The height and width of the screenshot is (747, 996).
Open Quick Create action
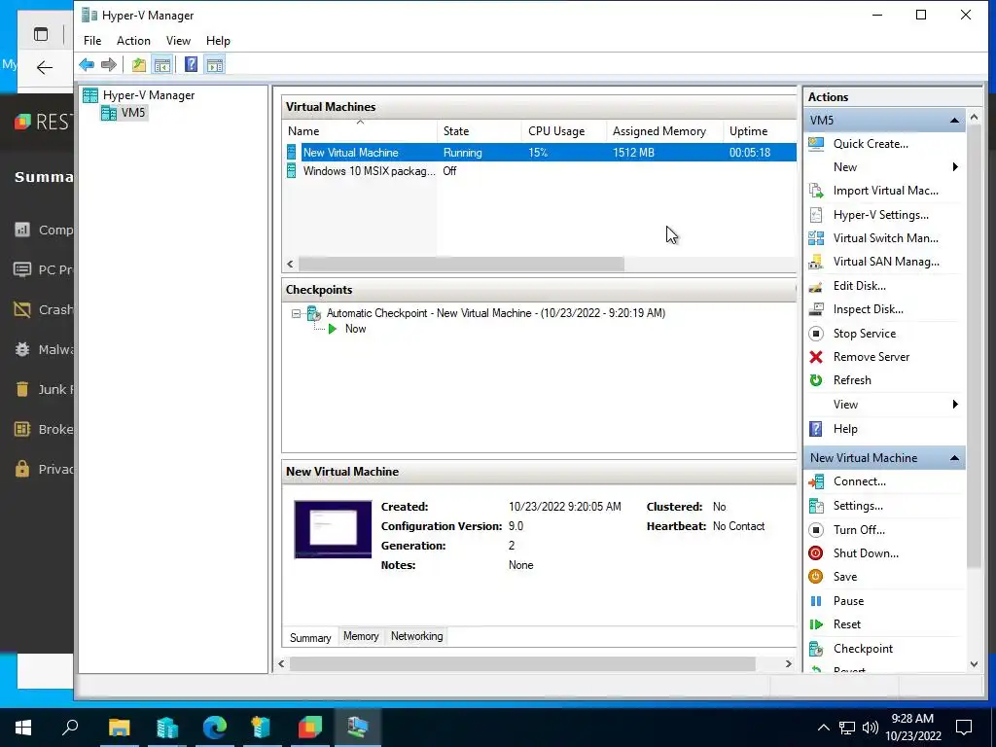click(x=871, y=144)
